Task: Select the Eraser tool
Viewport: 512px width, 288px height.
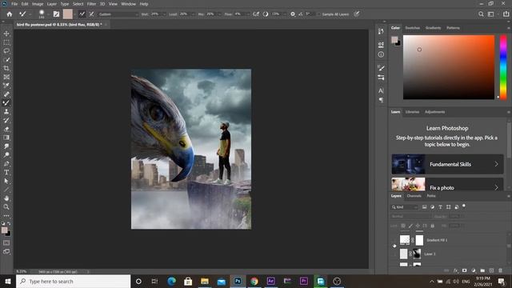Action: [x=6, y=129]
